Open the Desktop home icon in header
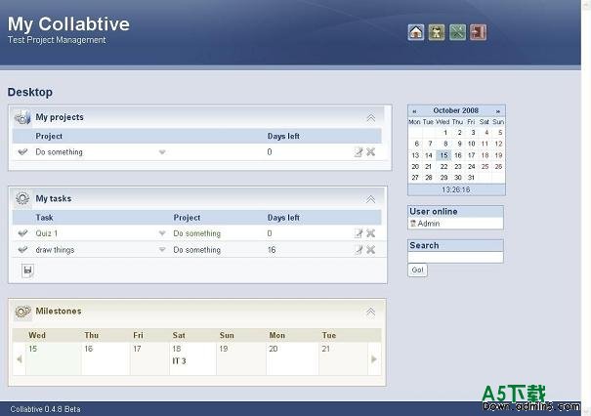Screen dimensions: 591x416 [x=416, y=32]
